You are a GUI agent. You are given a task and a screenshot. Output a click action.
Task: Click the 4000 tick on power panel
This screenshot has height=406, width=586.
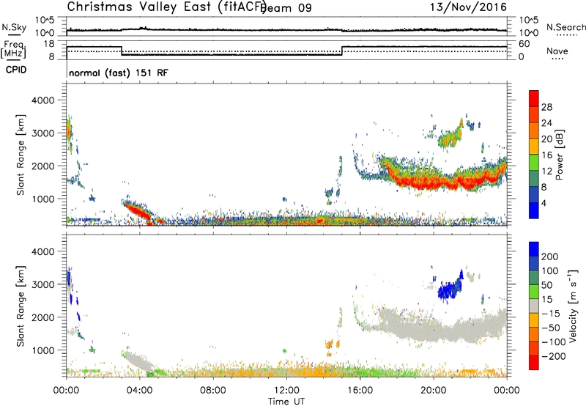(43, 100)
